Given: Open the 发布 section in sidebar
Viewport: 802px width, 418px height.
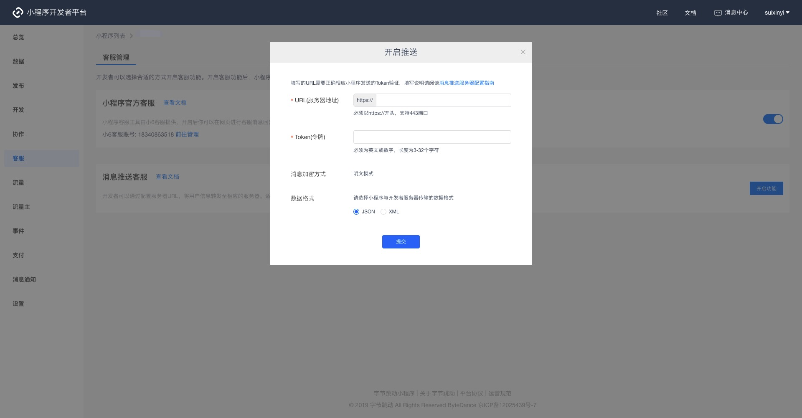Looking at the screenshot, I should point(18,85).
